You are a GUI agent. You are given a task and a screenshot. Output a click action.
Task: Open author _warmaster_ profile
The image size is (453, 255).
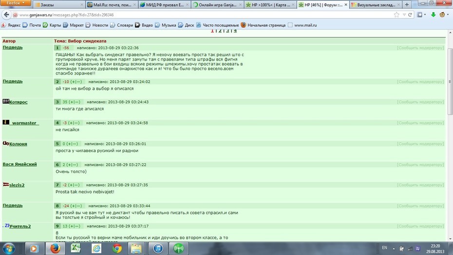click(24, 123)
